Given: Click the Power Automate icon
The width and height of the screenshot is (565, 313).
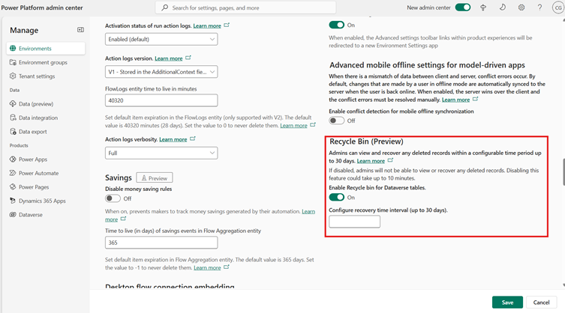Looking at the screenshot, I should [13, 173].
